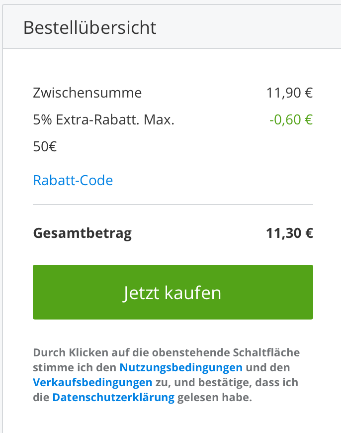This screenshot has width=341, height=433.
Task: Click the 'Durch Klicken auf' disclaimer text
Action: click(x=75, y=353)
